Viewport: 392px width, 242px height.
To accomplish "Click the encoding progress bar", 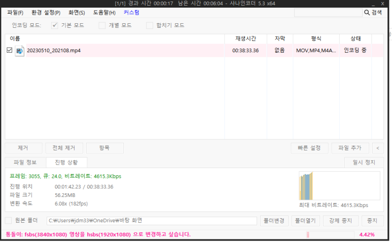I will (330, 235).
